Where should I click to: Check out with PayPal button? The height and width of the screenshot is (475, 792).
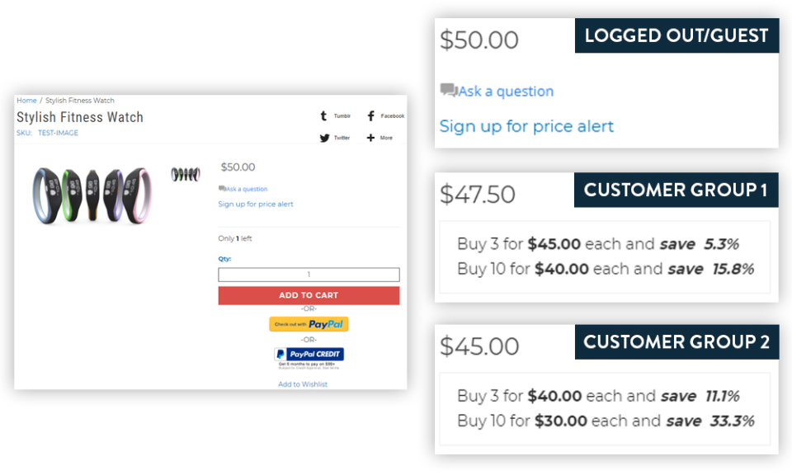click(309, 324)
